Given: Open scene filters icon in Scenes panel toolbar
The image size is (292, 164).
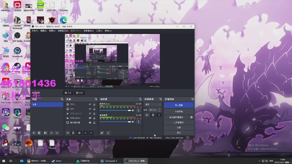Looking at the screenshot, I should coord(45,133).
